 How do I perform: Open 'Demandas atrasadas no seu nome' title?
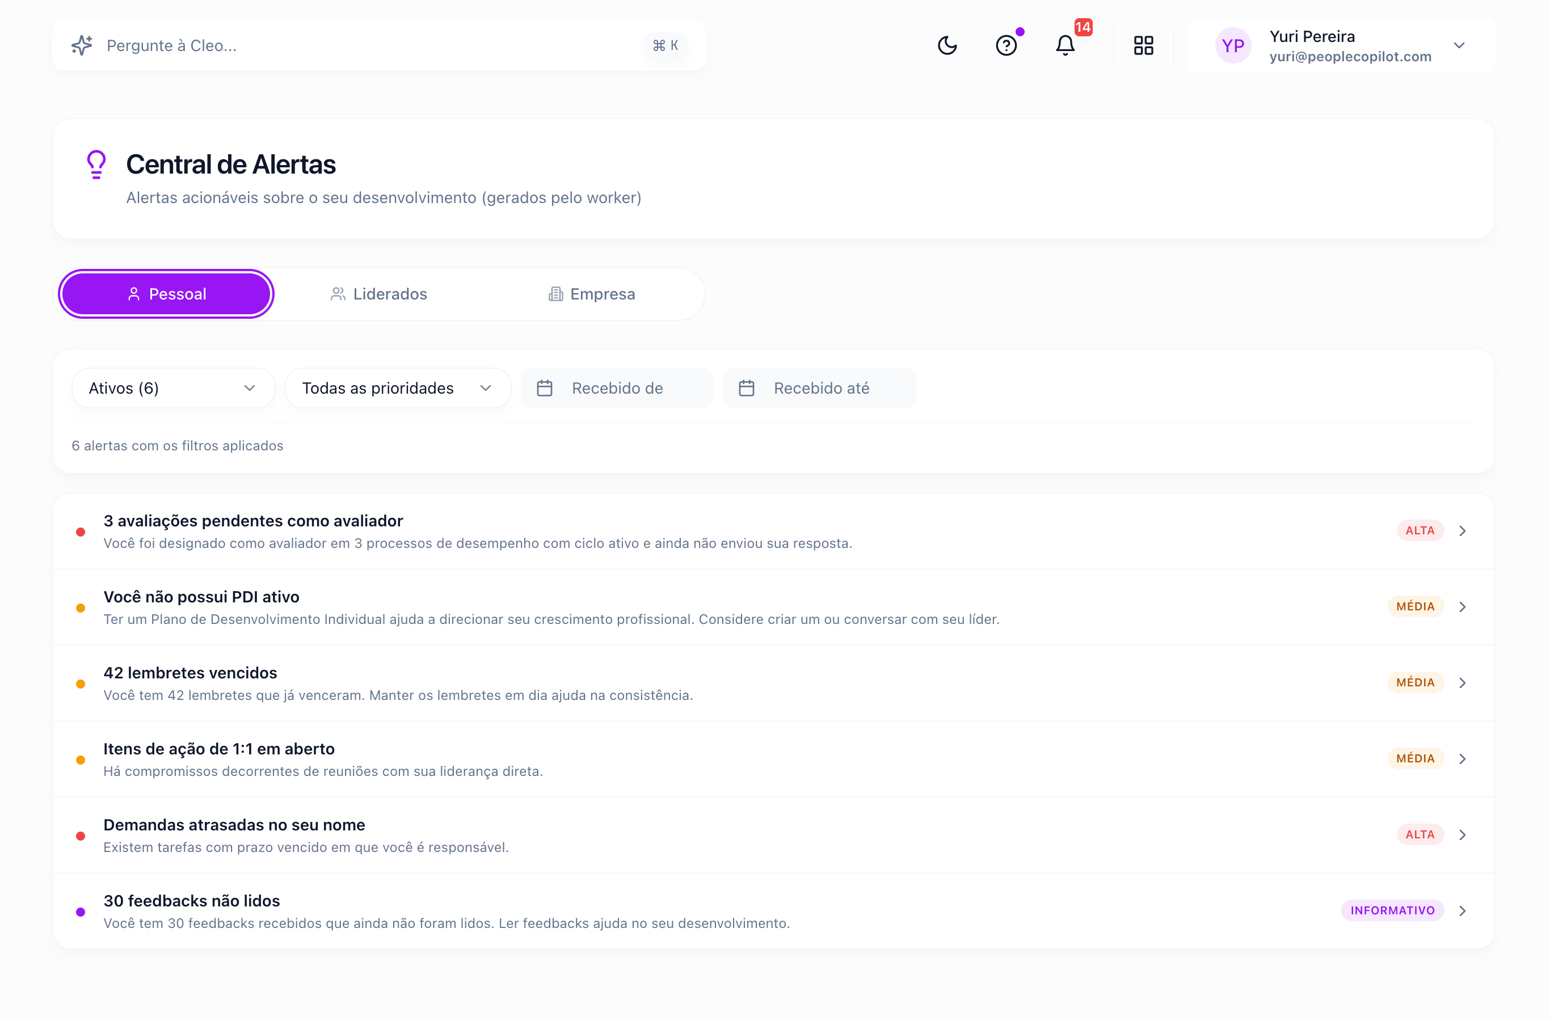[234, 825]
